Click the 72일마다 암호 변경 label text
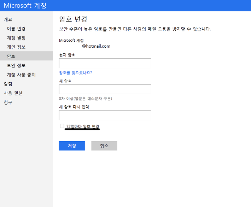Image resolution: width=251 pixels, height=207 pixels. point(83,126)
